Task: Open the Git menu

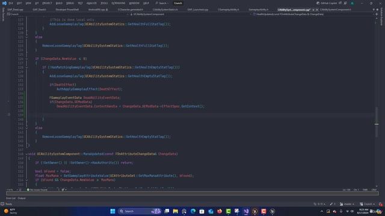Action: click(37, 3)
